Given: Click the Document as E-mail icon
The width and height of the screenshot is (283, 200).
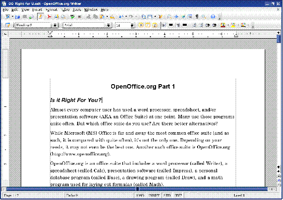Looking at the screenshot, I should 32,17.
